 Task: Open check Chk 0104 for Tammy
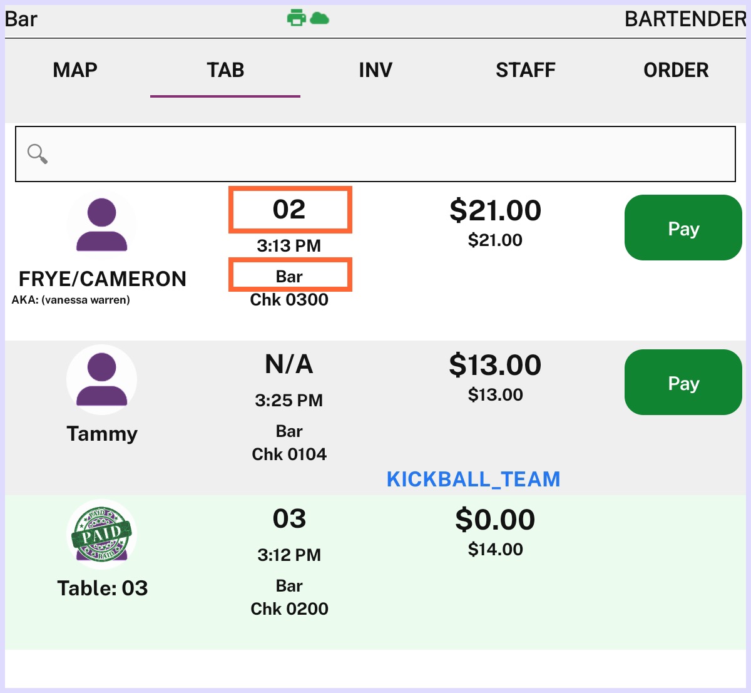click(289, 454)
